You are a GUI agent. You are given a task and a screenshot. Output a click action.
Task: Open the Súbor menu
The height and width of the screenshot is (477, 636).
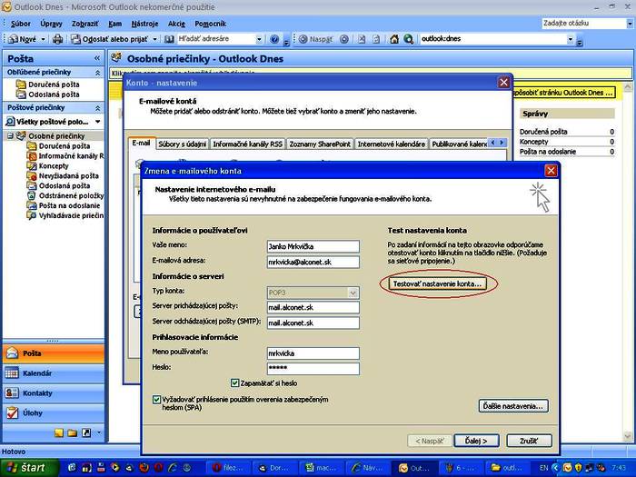pos(20,24)
